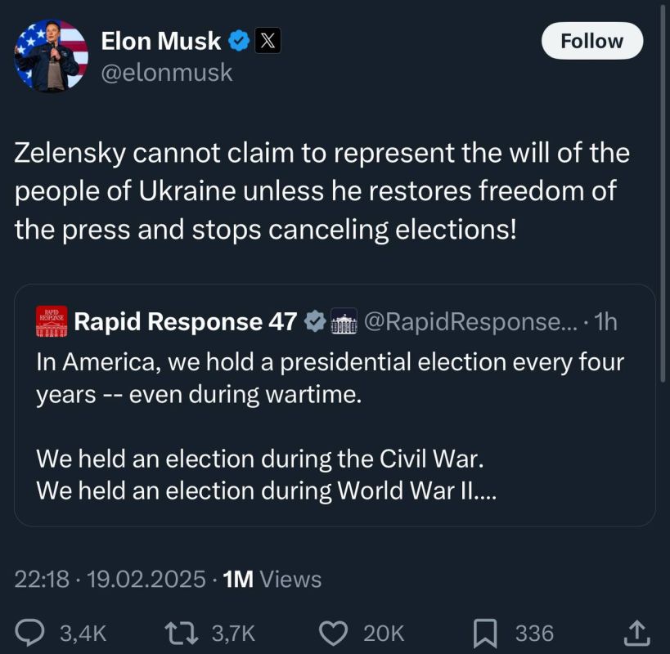Click Rapid Response 47's verified badge

point(315,321)
